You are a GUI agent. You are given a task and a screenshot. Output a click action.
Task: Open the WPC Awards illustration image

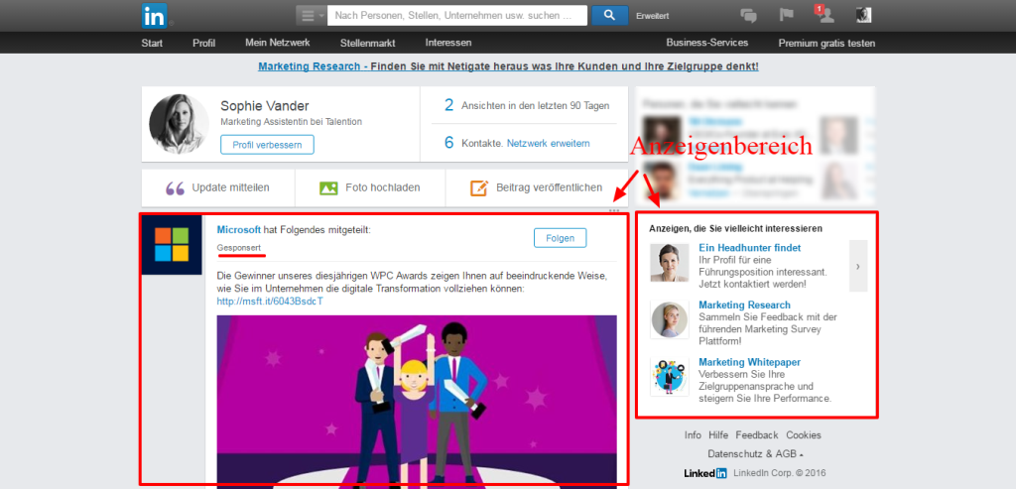[x=417, y=402]
